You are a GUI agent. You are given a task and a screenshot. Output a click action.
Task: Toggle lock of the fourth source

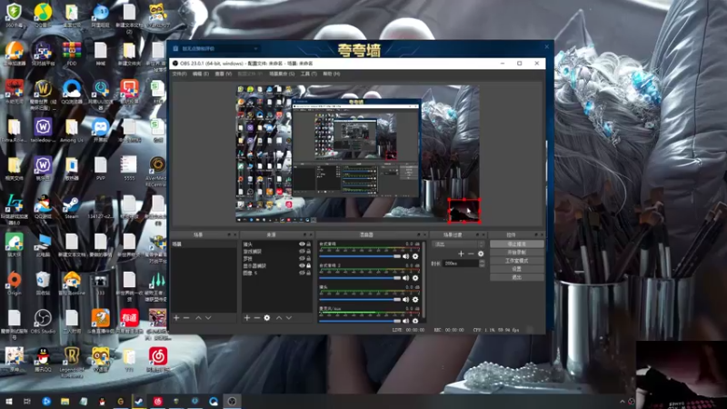pyautogui.click(x=308, y=265)
